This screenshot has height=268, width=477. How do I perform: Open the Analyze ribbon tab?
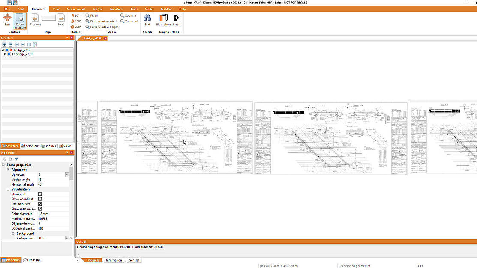pos(97,9)
